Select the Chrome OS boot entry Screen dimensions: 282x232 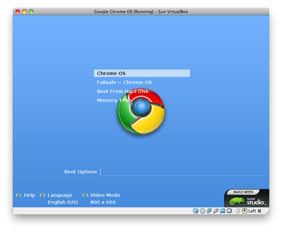pos(142,73)
